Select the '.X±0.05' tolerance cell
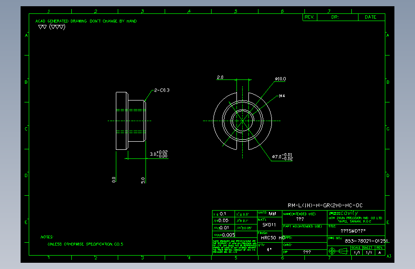Image resolution: width=415 pixels, height=269 pixels. coord(224,221)
